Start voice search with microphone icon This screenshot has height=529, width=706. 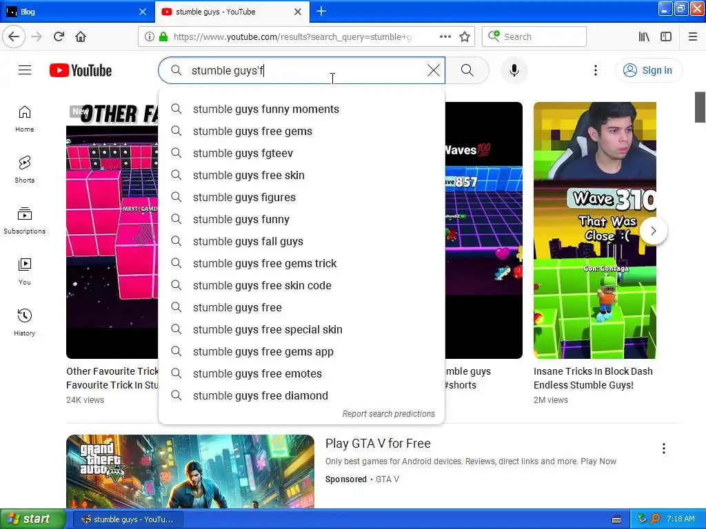(514, 70)
